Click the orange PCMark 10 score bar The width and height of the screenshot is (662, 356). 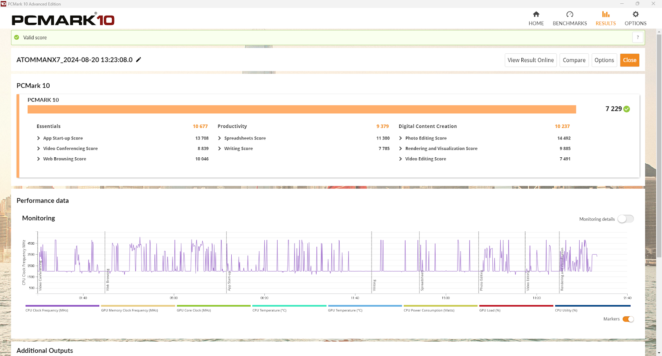[x=302, y=109]
